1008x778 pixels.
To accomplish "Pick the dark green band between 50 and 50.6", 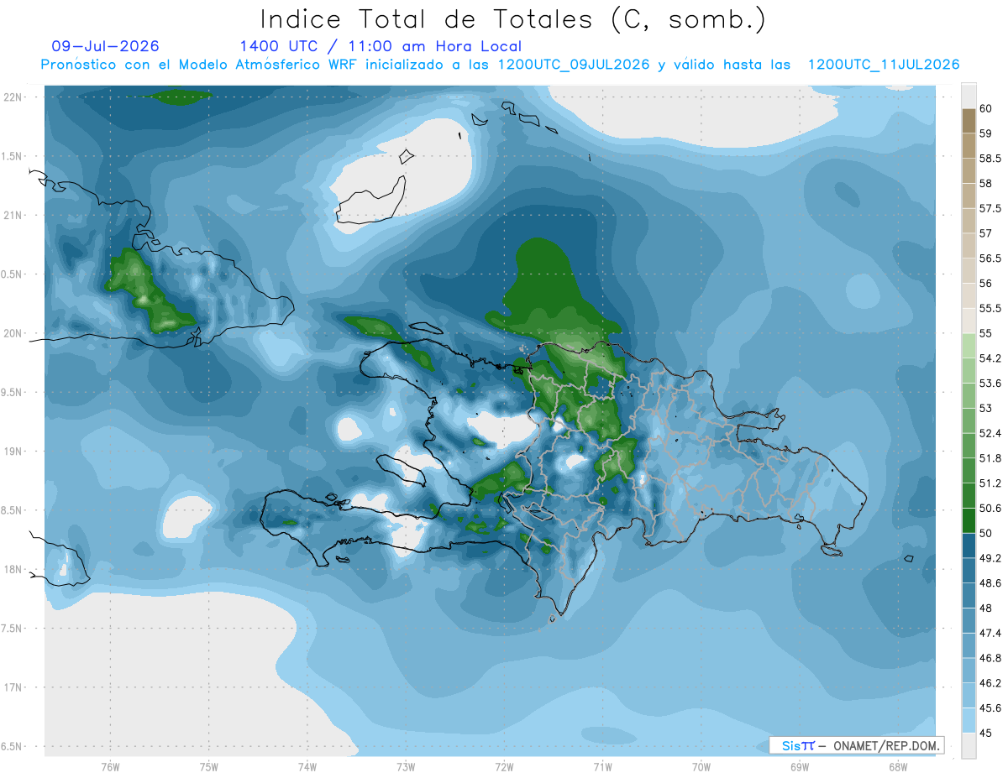I will (x=969, y=521).
